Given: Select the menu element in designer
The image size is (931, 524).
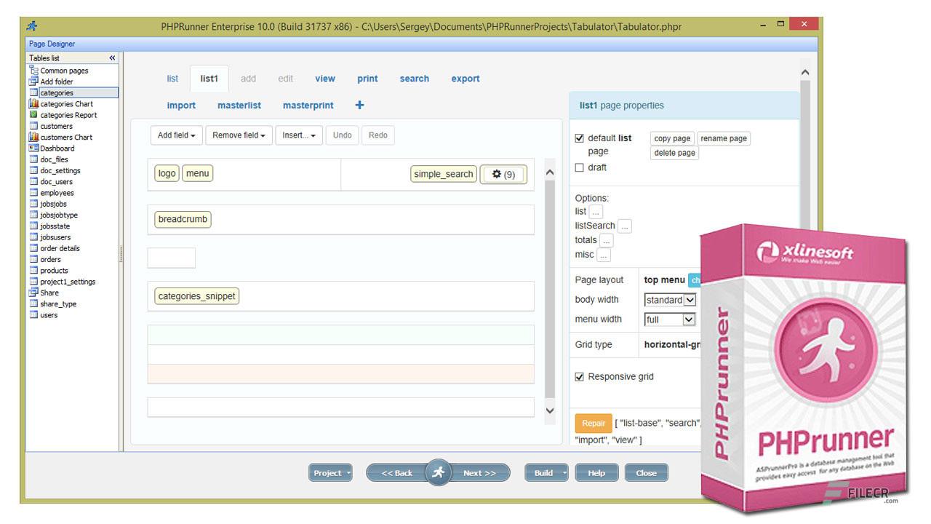Looking at the screenshot, I should (x=197, y=173).
